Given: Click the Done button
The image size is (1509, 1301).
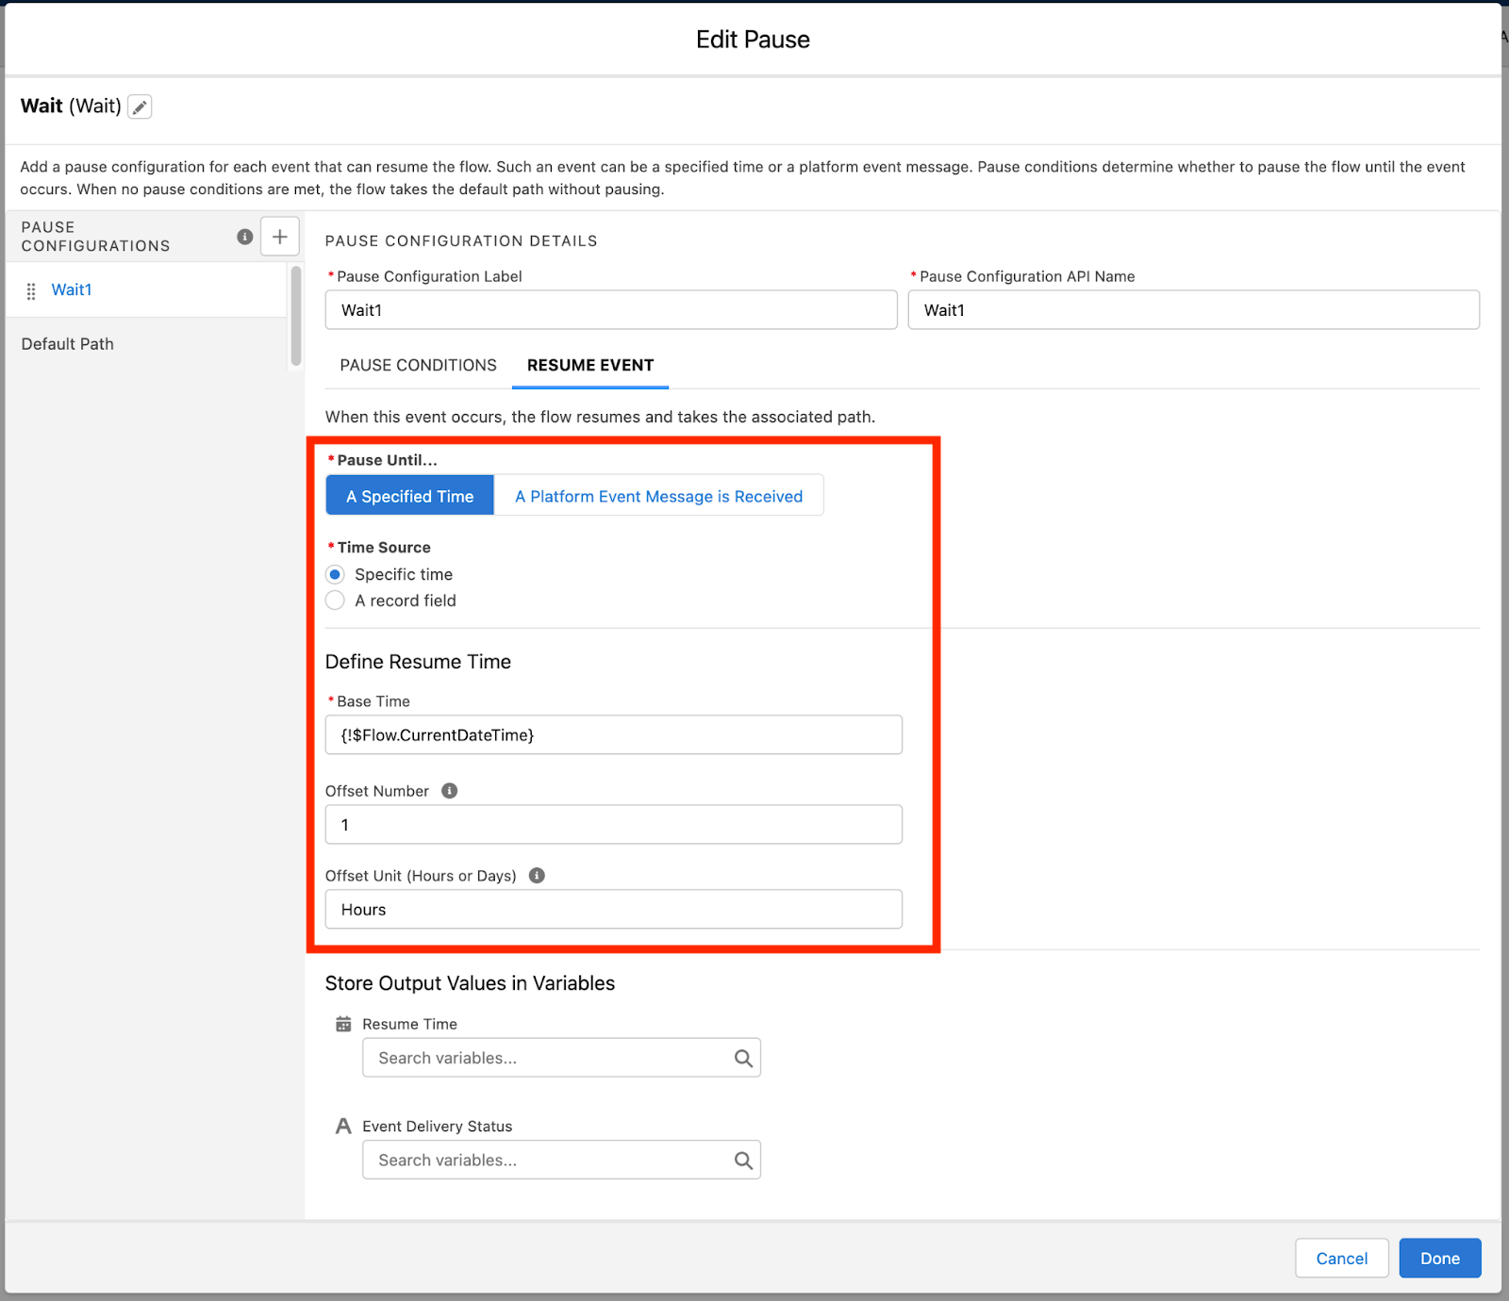Looking at the screenshot, I should (x=1439, y=1258).
